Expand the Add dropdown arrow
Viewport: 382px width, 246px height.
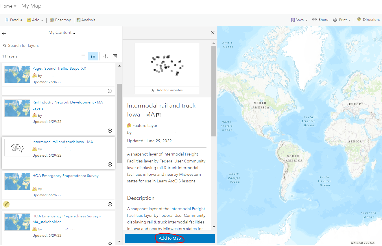coord(42,20)
